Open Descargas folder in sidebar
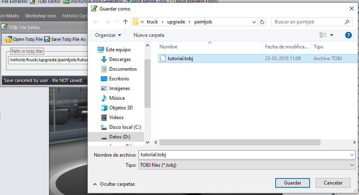359x195 pixels. tap(120, 59)
